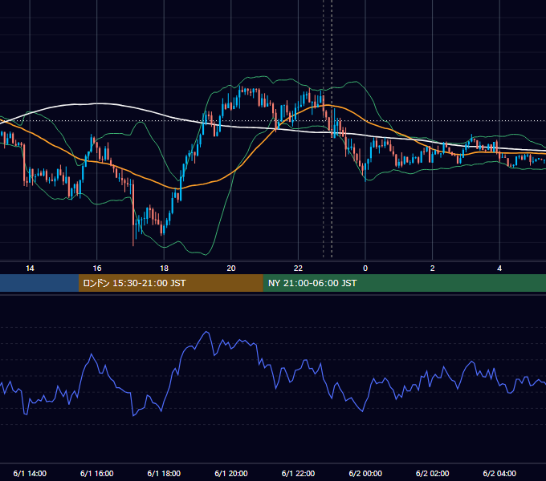Click the blue session bar before ロンドン
Image resolution: width=546 pixels, height=481 pixels.
point(39,283)
